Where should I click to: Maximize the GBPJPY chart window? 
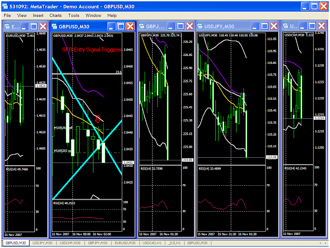coord(181,26)
